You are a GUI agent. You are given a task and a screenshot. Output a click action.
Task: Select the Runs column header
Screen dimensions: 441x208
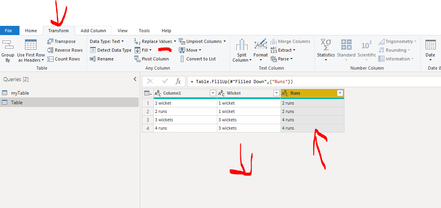click(312, 93)
